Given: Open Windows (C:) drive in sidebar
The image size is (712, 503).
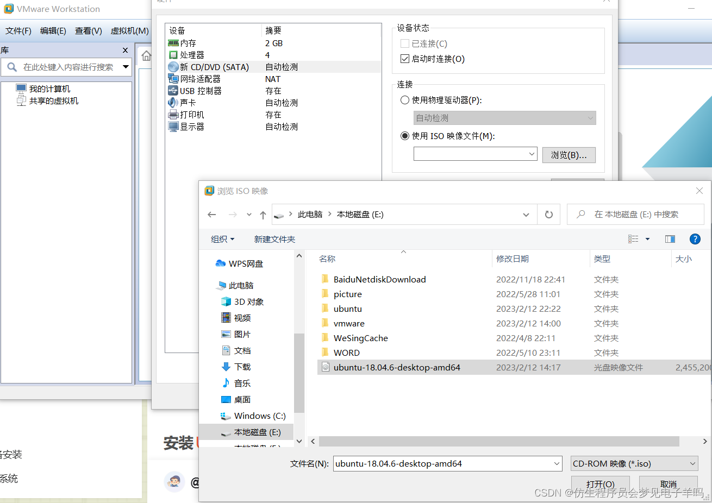Looking at the screenshot, I should [253, 416].
